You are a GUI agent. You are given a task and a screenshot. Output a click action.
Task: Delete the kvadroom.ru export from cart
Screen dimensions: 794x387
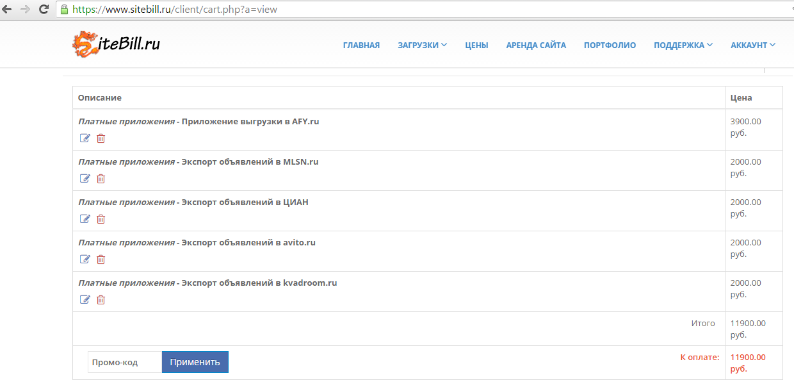pyautogui.click(x=101, y=300)
